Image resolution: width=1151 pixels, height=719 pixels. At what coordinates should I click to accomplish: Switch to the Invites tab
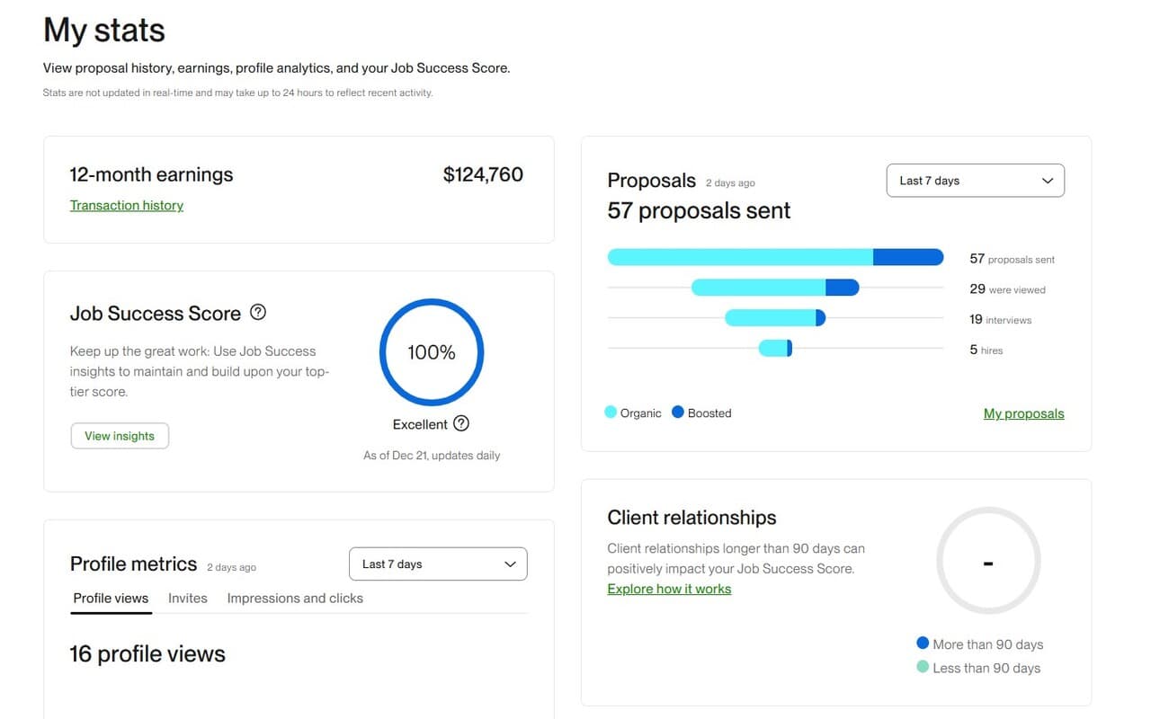click(x=187, y=598)
